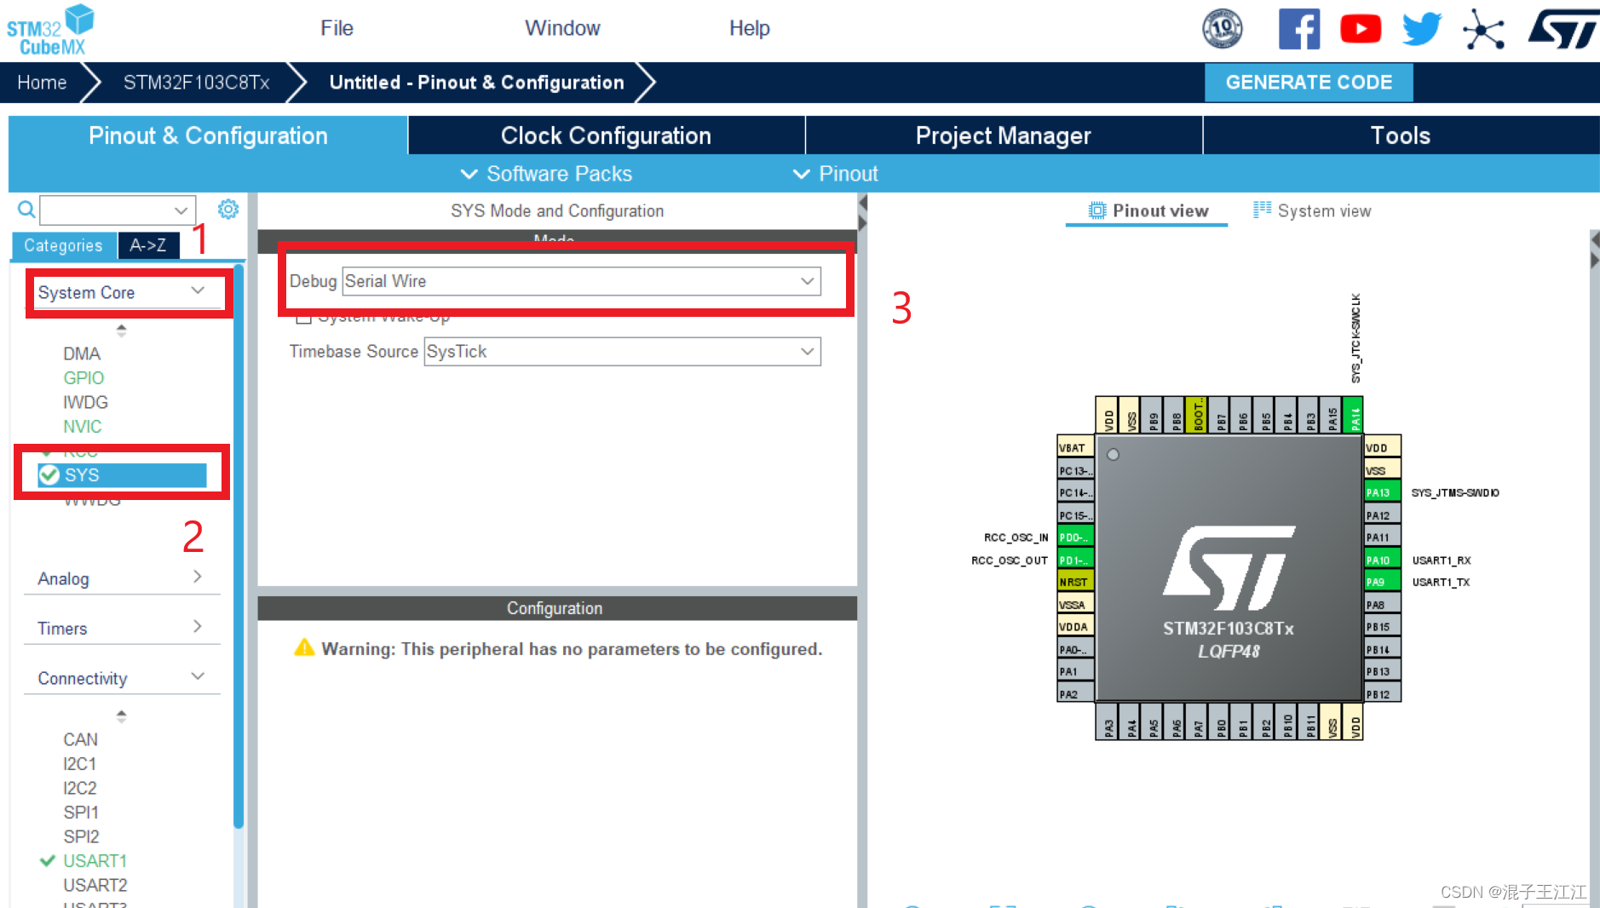The width and height of the screenshot is (1600, 908).
Task: Select the PA8 pin on the chip
Action: 1383,604
